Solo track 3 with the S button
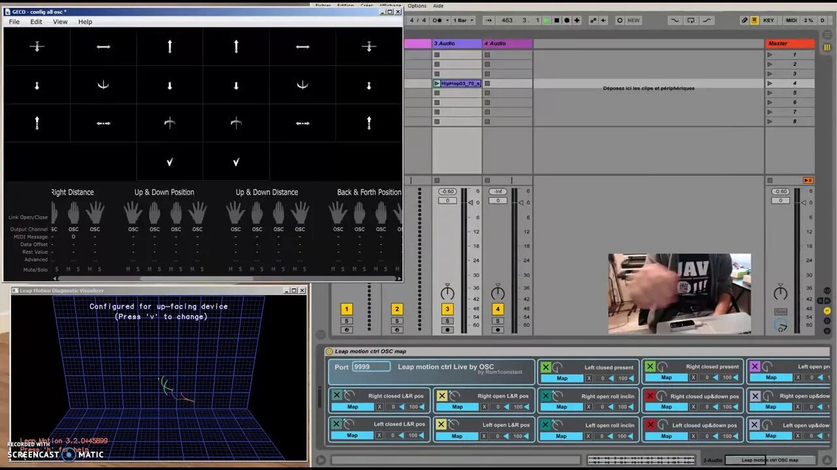Viewport: 837px width, 470px height. pos(447,321)
